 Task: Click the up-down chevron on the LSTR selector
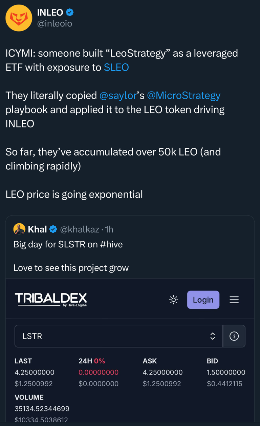[x=213, y=336]
